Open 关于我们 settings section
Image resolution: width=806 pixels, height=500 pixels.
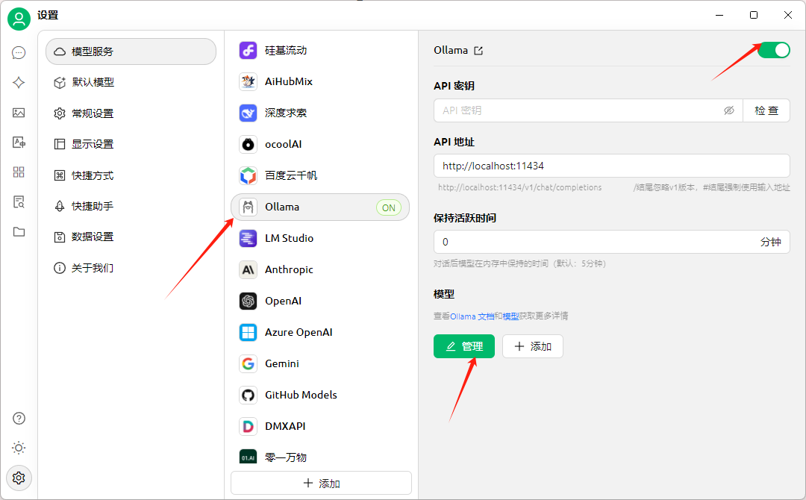[131, 268]
